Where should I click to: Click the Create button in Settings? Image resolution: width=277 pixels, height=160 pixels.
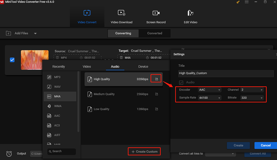[x=238, y=145]
